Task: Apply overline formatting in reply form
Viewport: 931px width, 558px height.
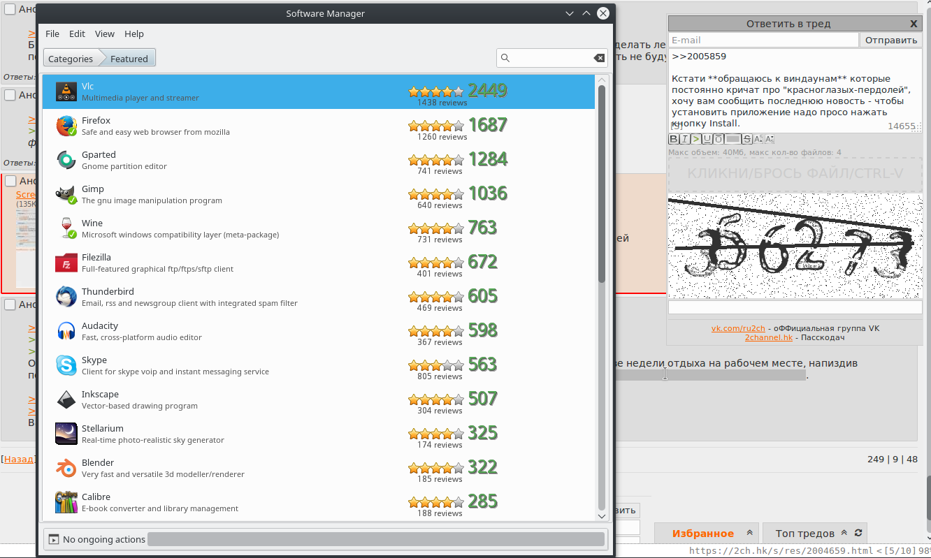Action: click(x=718, y=139)
